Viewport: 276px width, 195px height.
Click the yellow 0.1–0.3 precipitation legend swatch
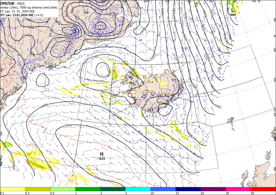[x=12, y=189]
